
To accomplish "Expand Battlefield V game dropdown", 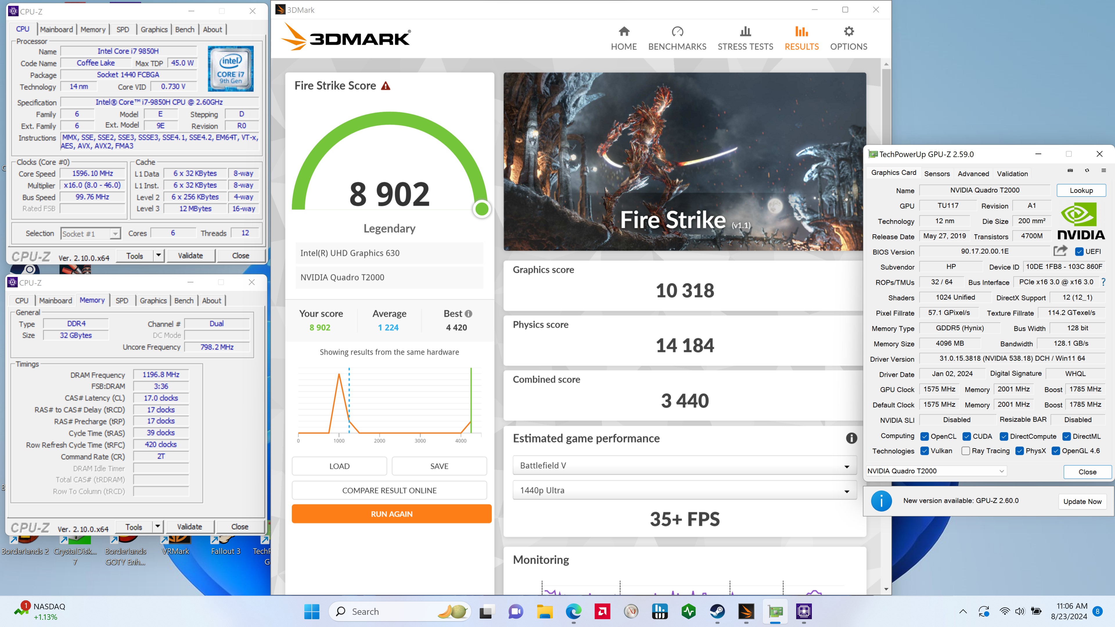I will tap(684, 466).
